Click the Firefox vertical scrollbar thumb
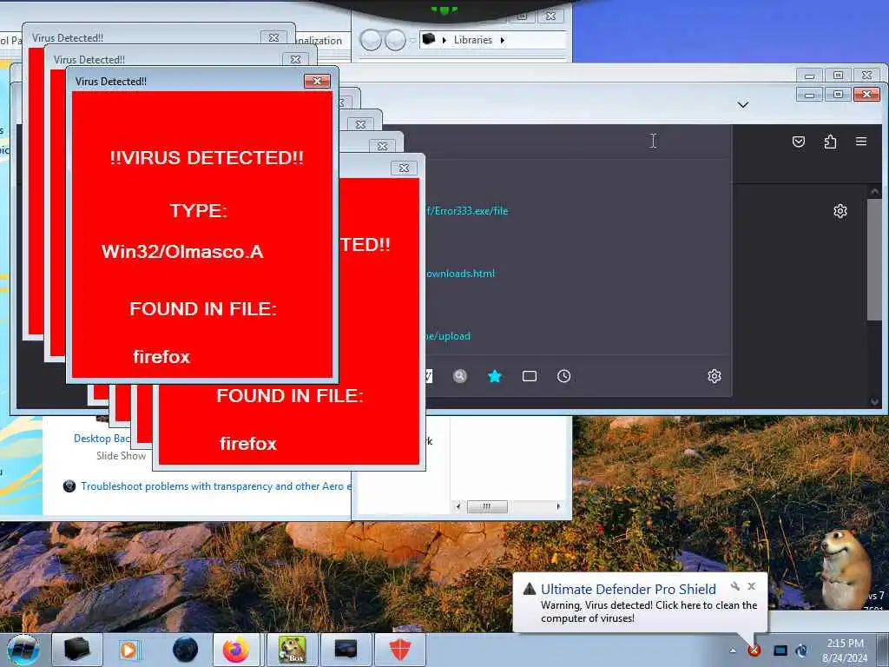 pyautogui.click(x=874, y=260)
